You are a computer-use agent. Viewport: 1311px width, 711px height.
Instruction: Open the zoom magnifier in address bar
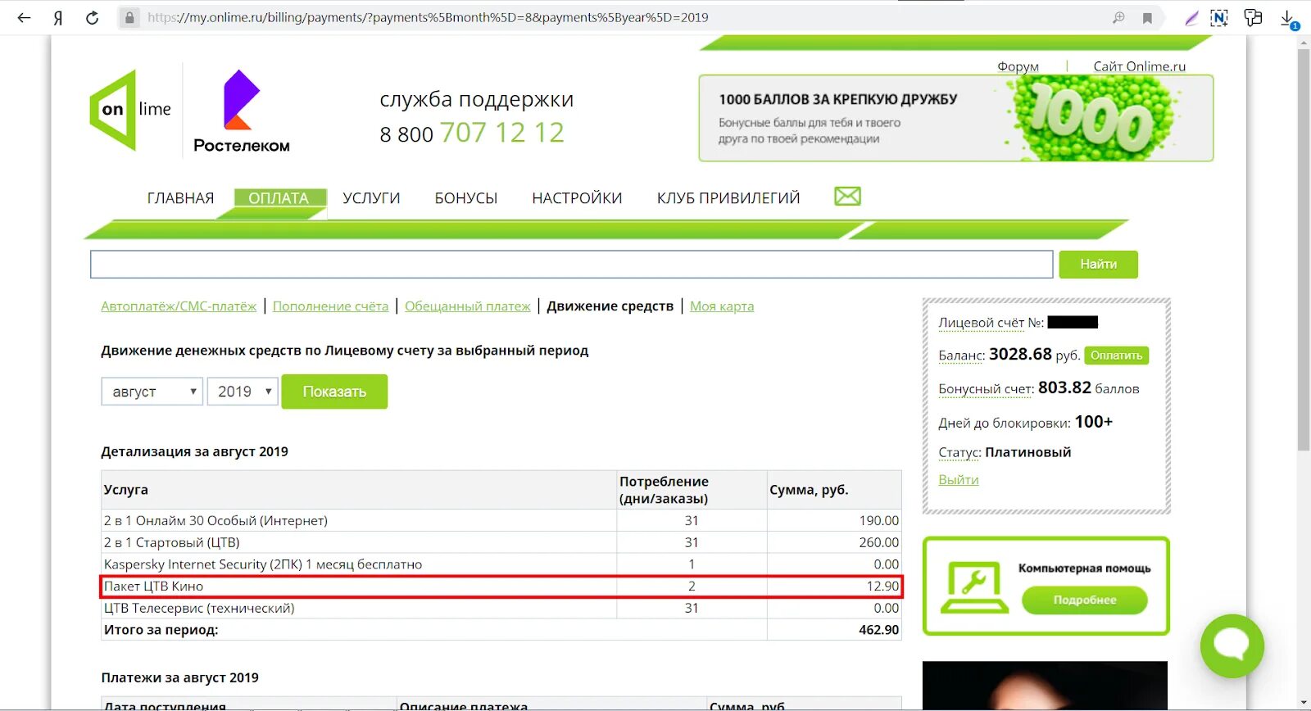1118,17
